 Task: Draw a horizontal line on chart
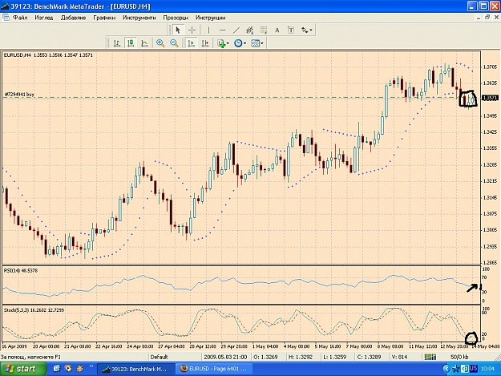(x=223, y=30)
